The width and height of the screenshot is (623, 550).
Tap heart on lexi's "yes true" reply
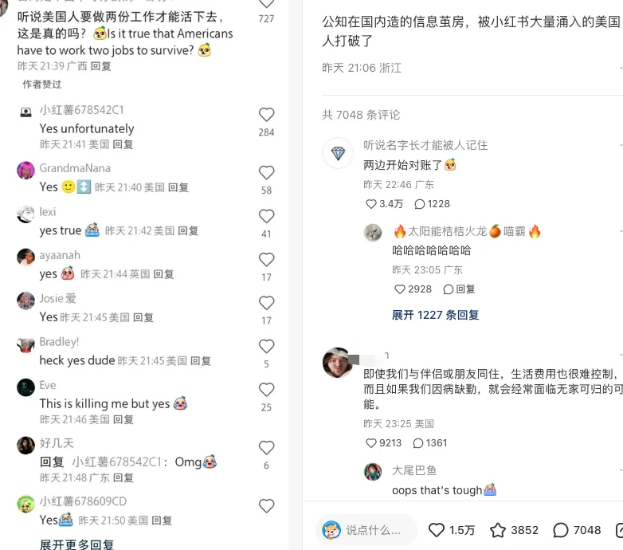click(x=266, y=217)
